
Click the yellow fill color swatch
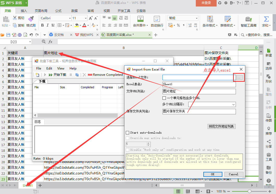pos(77,25)
